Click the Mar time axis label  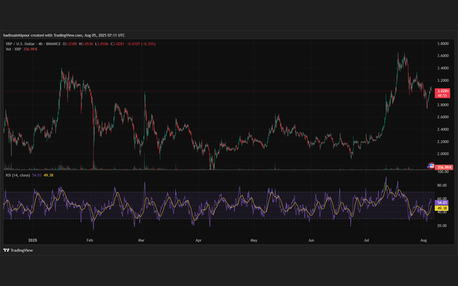pyautogui.click(x=141, y=240)
